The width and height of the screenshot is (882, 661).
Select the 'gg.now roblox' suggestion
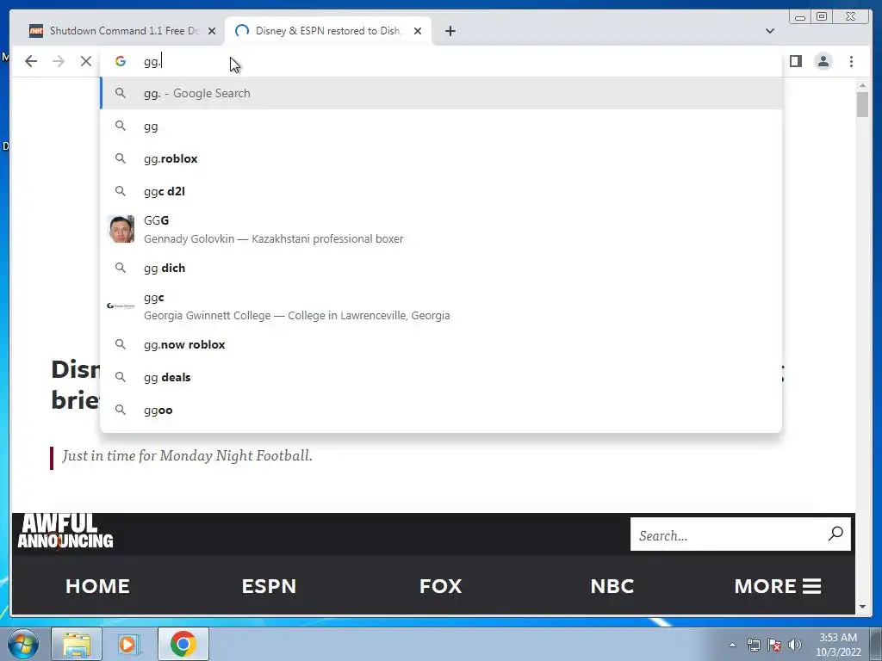441,344
